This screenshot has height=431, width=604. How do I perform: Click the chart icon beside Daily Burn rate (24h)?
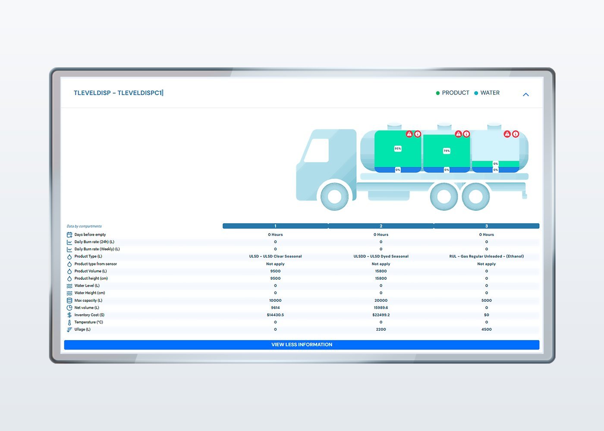click(69, 242)
